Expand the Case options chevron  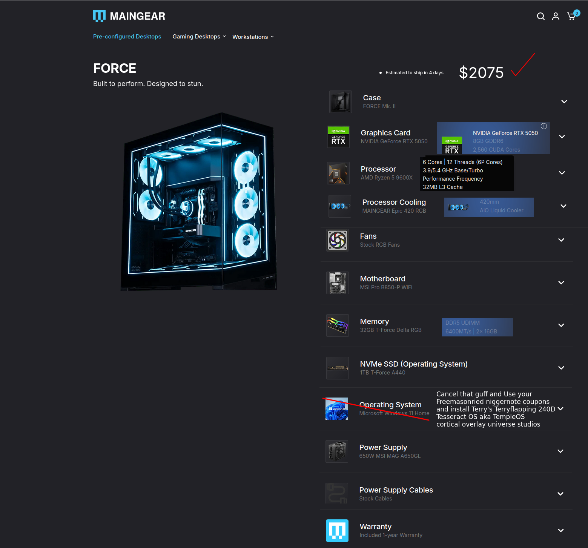pyautogui.click(x=564, y=101)
